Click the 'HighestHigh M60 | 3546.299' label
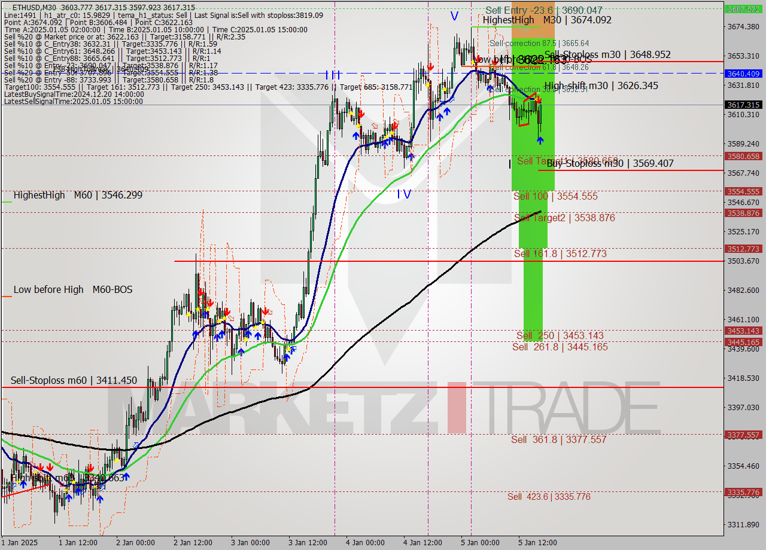Image resolution: width=766 pixels, height=550 pixels. coord(78,195)
